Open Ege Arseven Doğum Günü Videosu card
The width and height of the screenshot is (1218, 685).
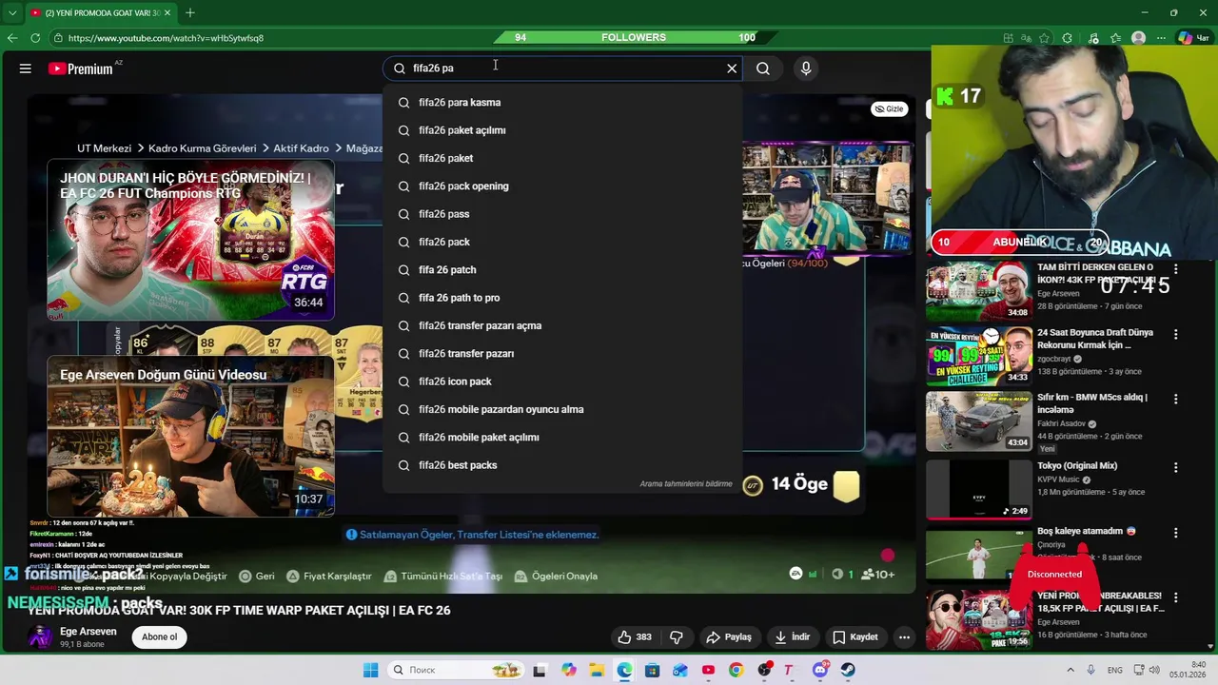click(190, 437)
